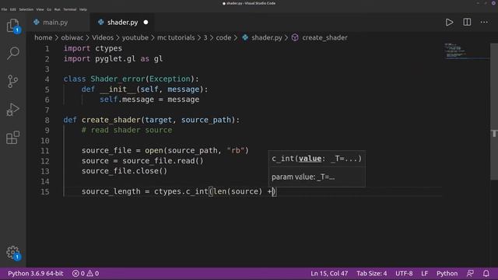Image resolution: width=498 pixels, height=280 pixels.
Task: Click '__init__' on line 5
Action: pos(117,89)
